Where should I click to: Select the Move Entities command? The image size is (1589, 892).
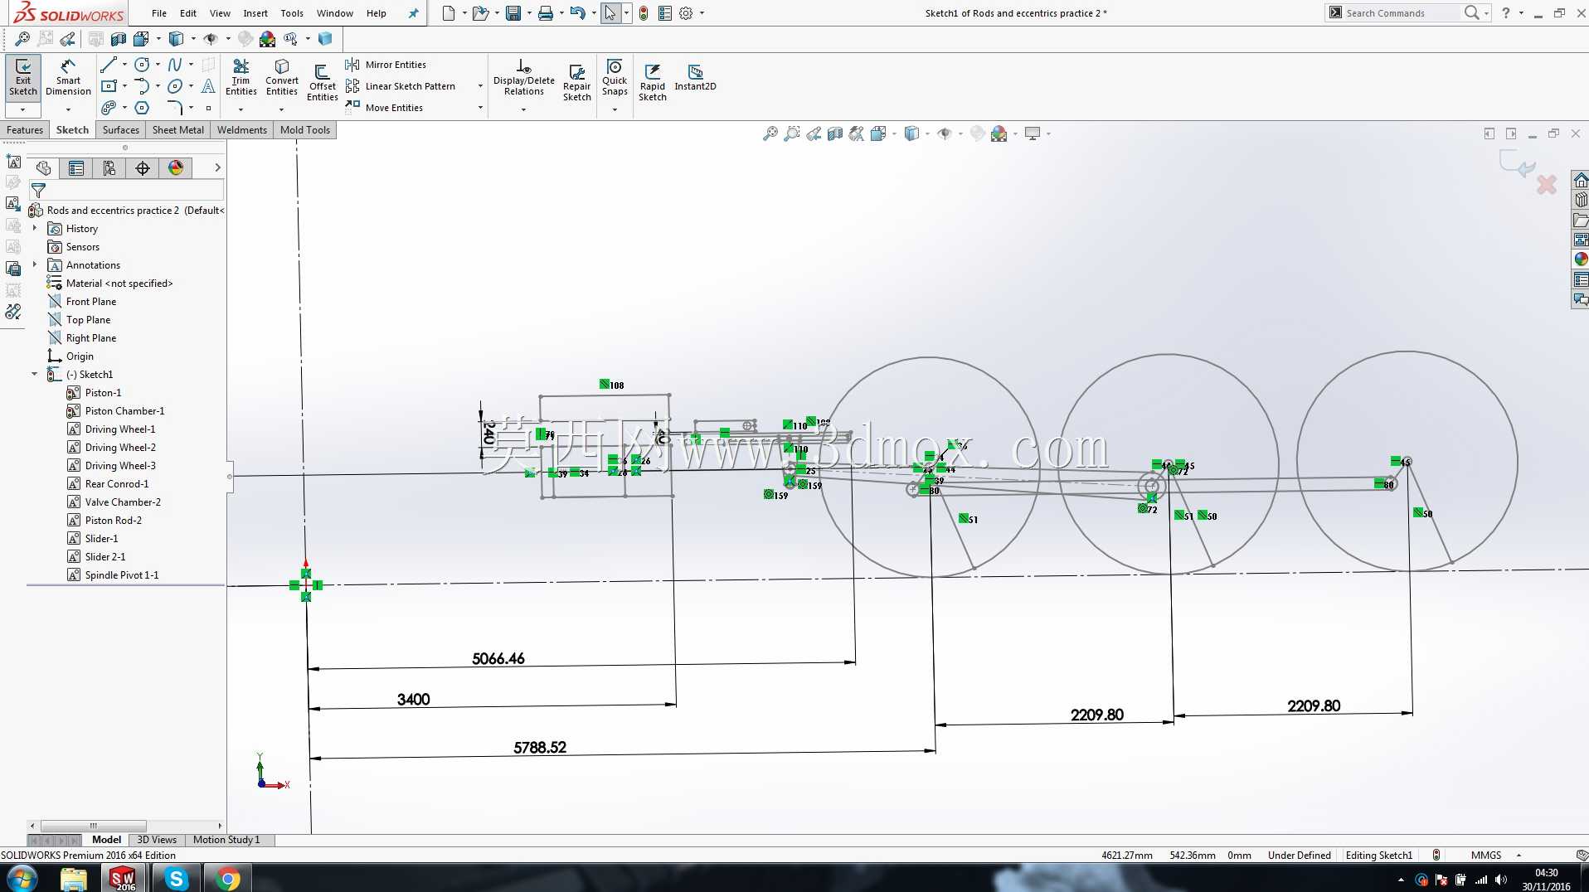[x=384, y=108]
